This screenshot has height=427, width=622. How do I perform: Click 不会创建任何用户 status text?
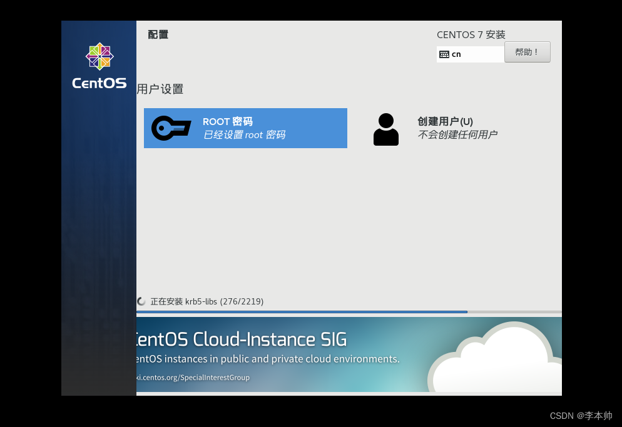point(457,134)
